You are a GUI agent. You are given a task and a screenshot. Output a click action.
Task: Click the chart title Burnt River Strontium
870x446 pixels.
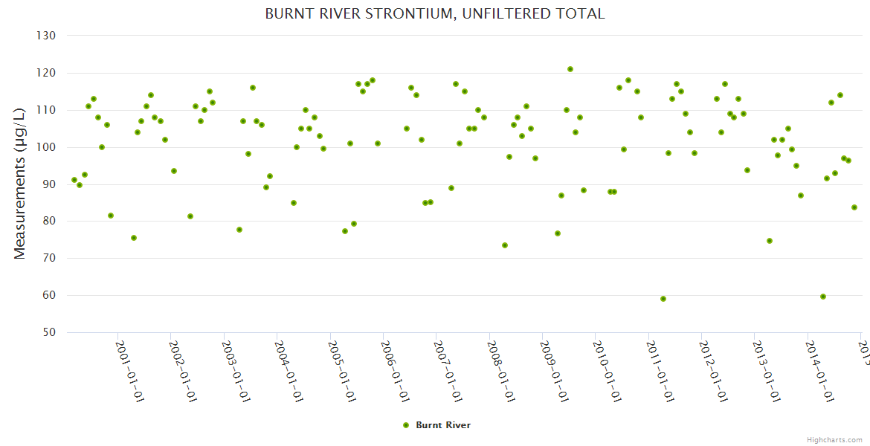click(435, 14)
